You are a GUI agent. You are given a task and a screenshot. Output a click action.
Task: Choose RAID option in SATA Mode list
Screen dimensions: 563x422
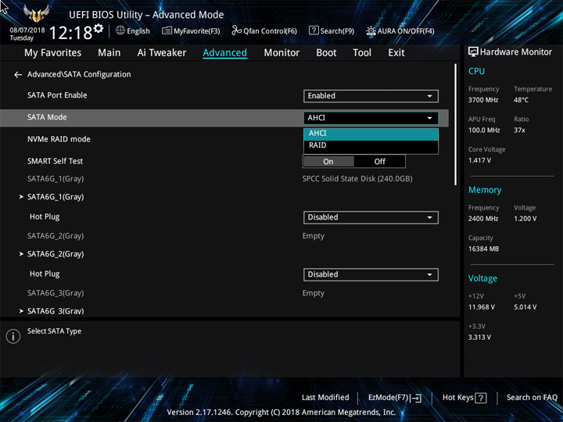coord(371,145)
